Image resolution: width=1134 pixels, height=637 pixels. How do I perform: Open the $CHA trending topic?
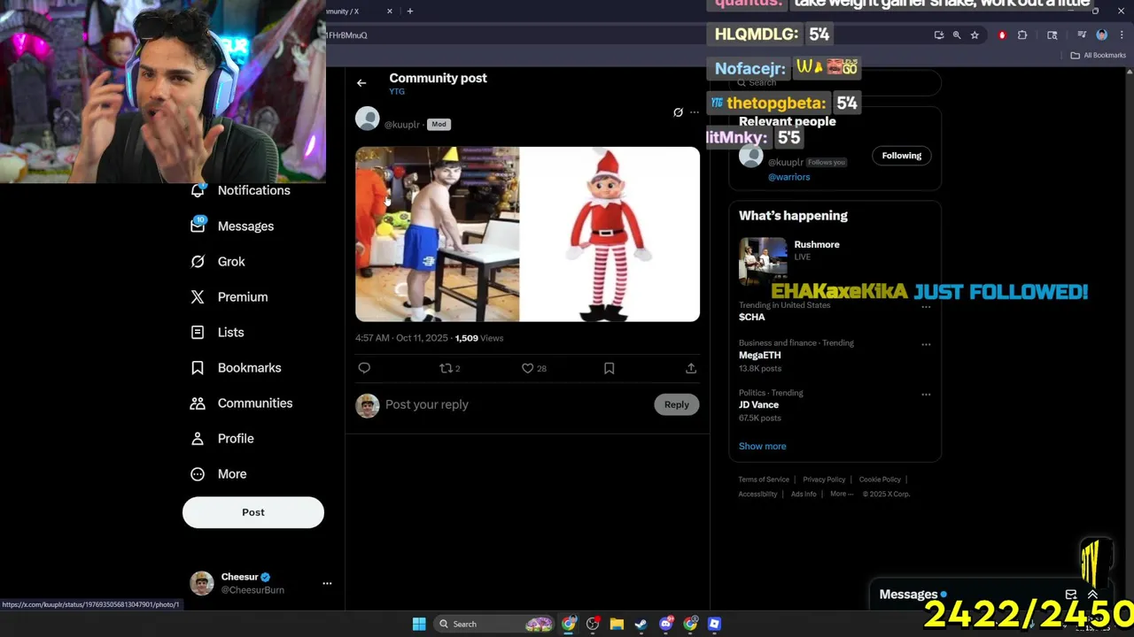point(751,317)
